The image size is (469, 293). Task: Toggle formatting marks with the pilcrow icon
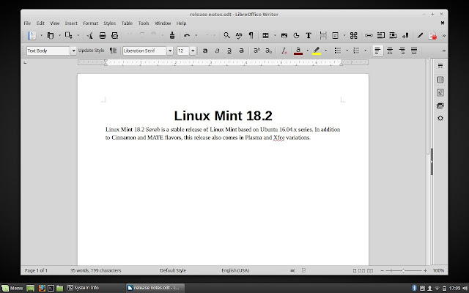[251, 36]
